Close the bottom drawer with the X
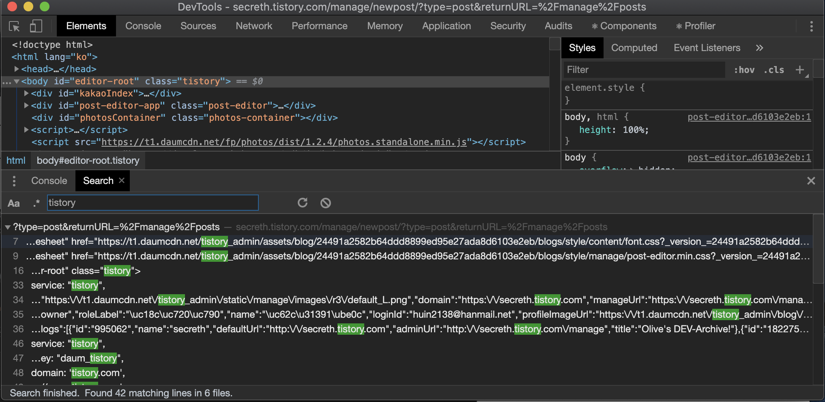The width and height of the screenshot is (825, 402). (811, 181)
